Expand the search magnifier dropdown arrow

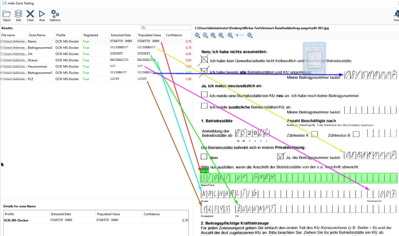[144, 28]
